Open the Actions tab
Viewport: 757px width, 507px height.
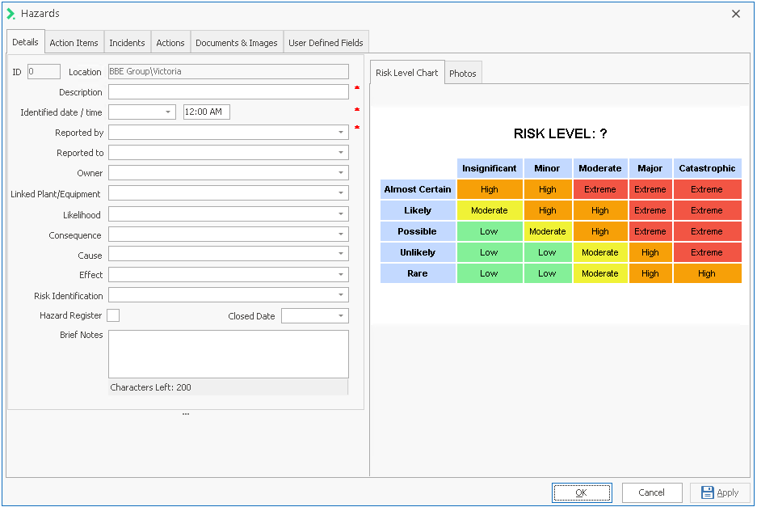170,43
